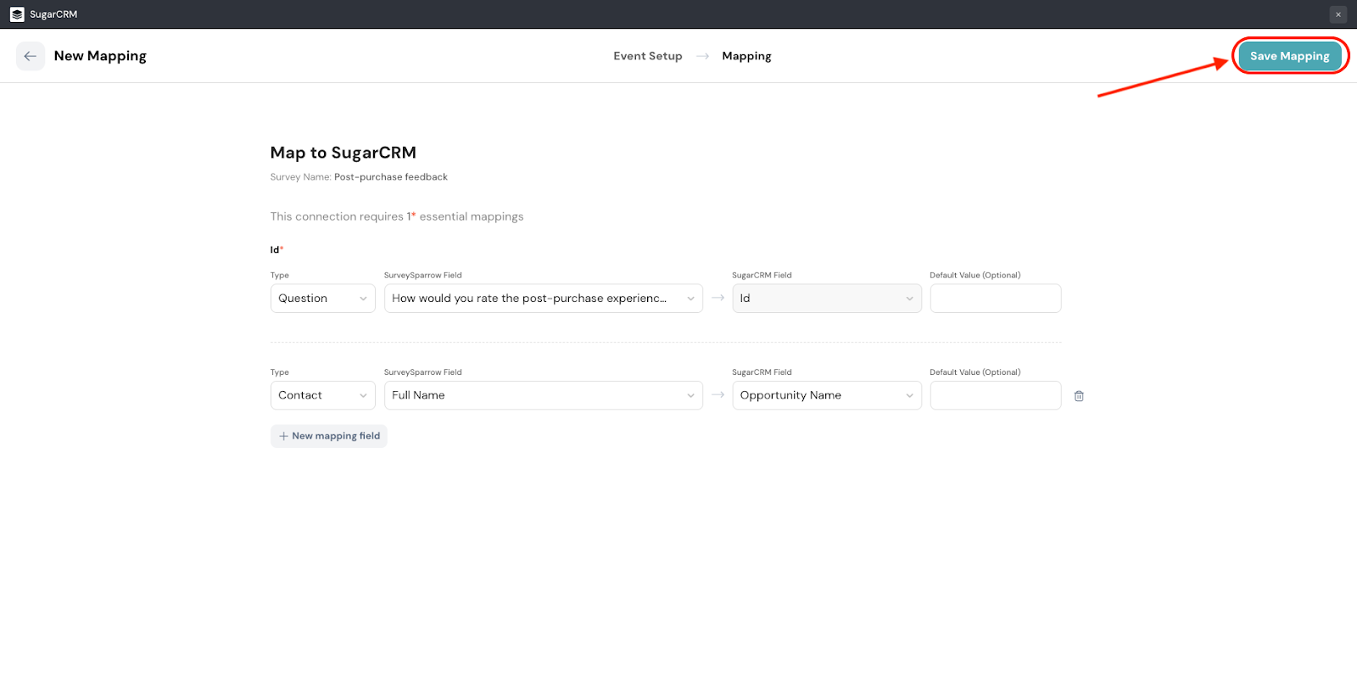Screen dimensions: 1357x698
Task: Click Default Value box beside Opportunity Name
Action: [x=995, y=395]
